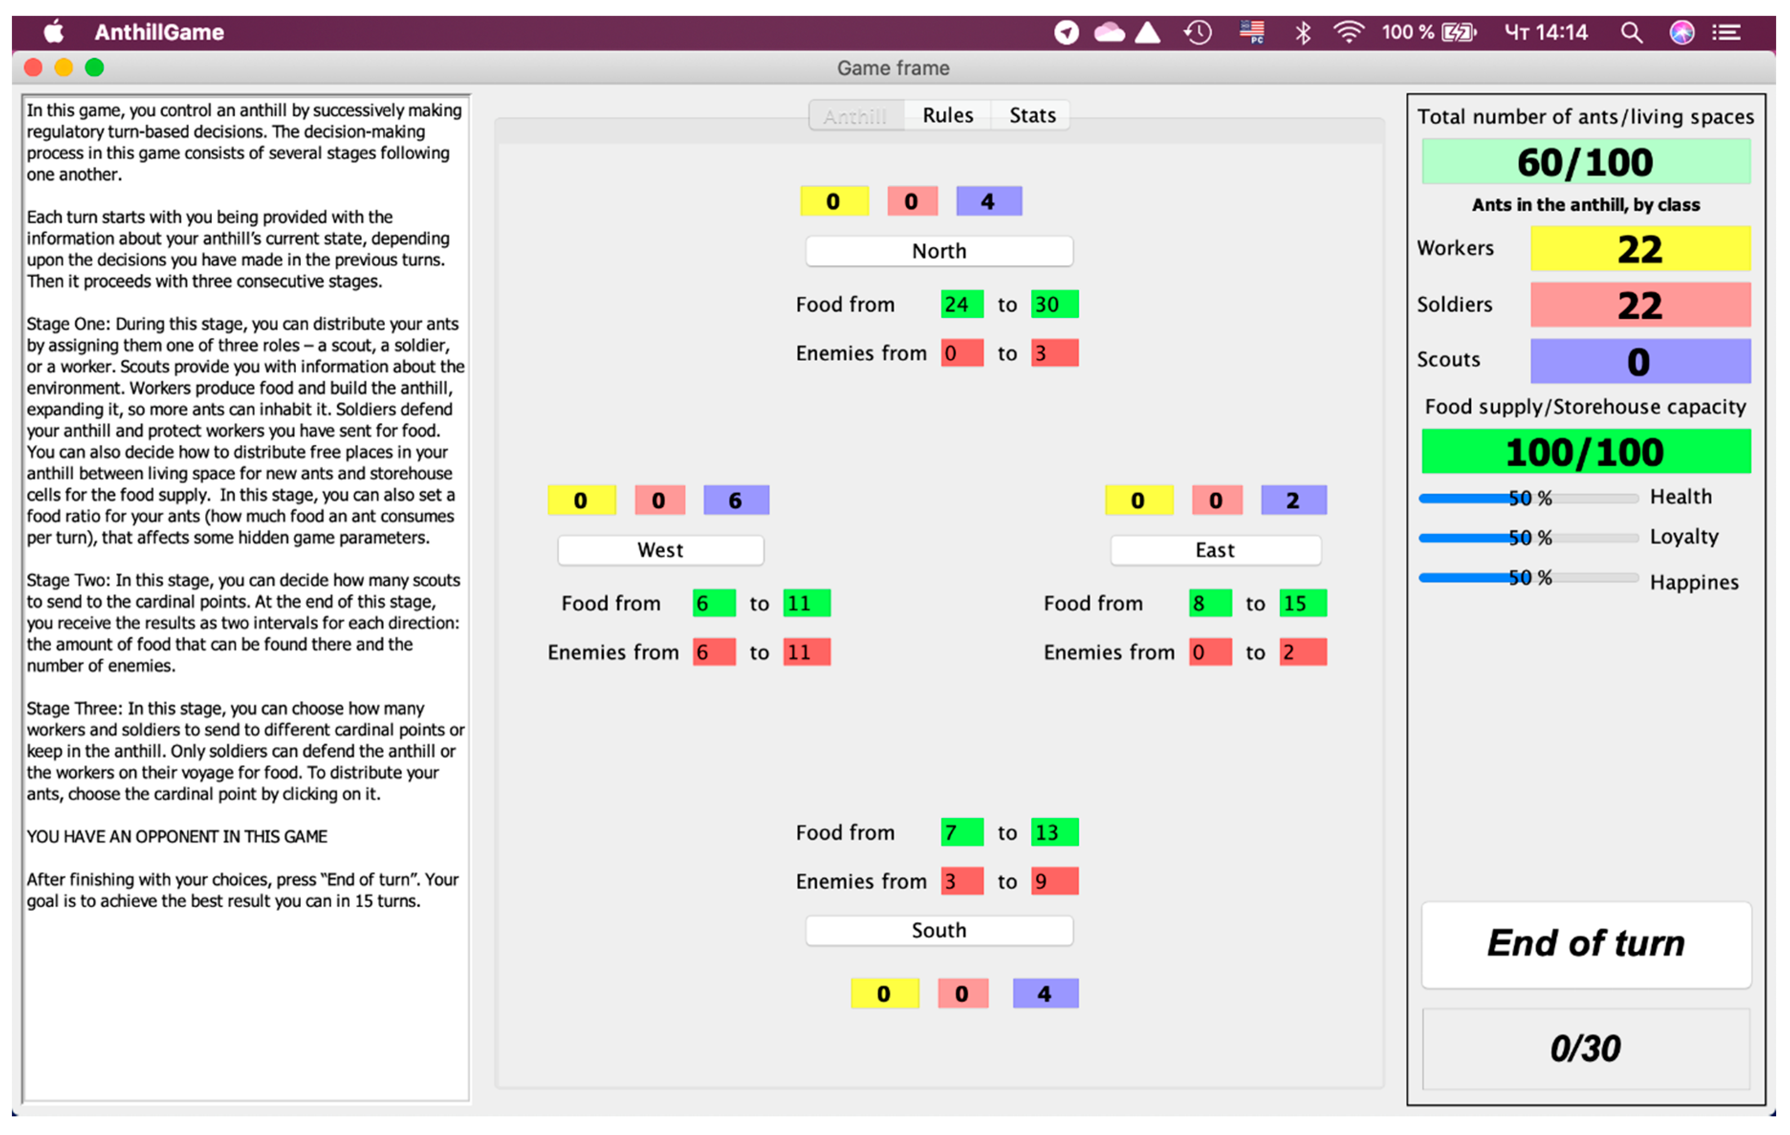Select the South direction button
Screen dimensions: 1790x1135
coord(939,930)
